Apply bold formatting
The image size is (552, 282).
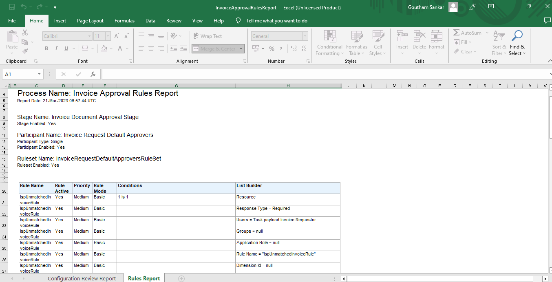tap(46, 48)
